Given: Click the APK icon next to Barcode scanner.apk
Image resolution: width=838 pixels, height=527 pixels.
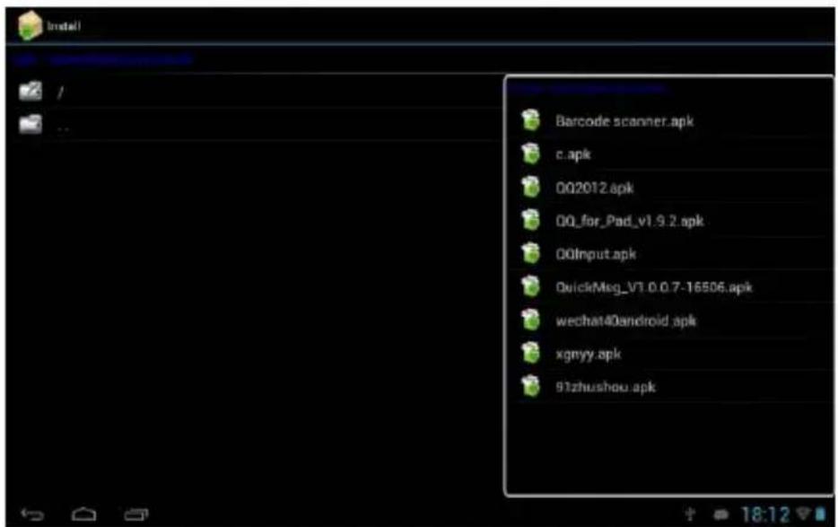Looking at the screenshot, I should tap(530, 120).
